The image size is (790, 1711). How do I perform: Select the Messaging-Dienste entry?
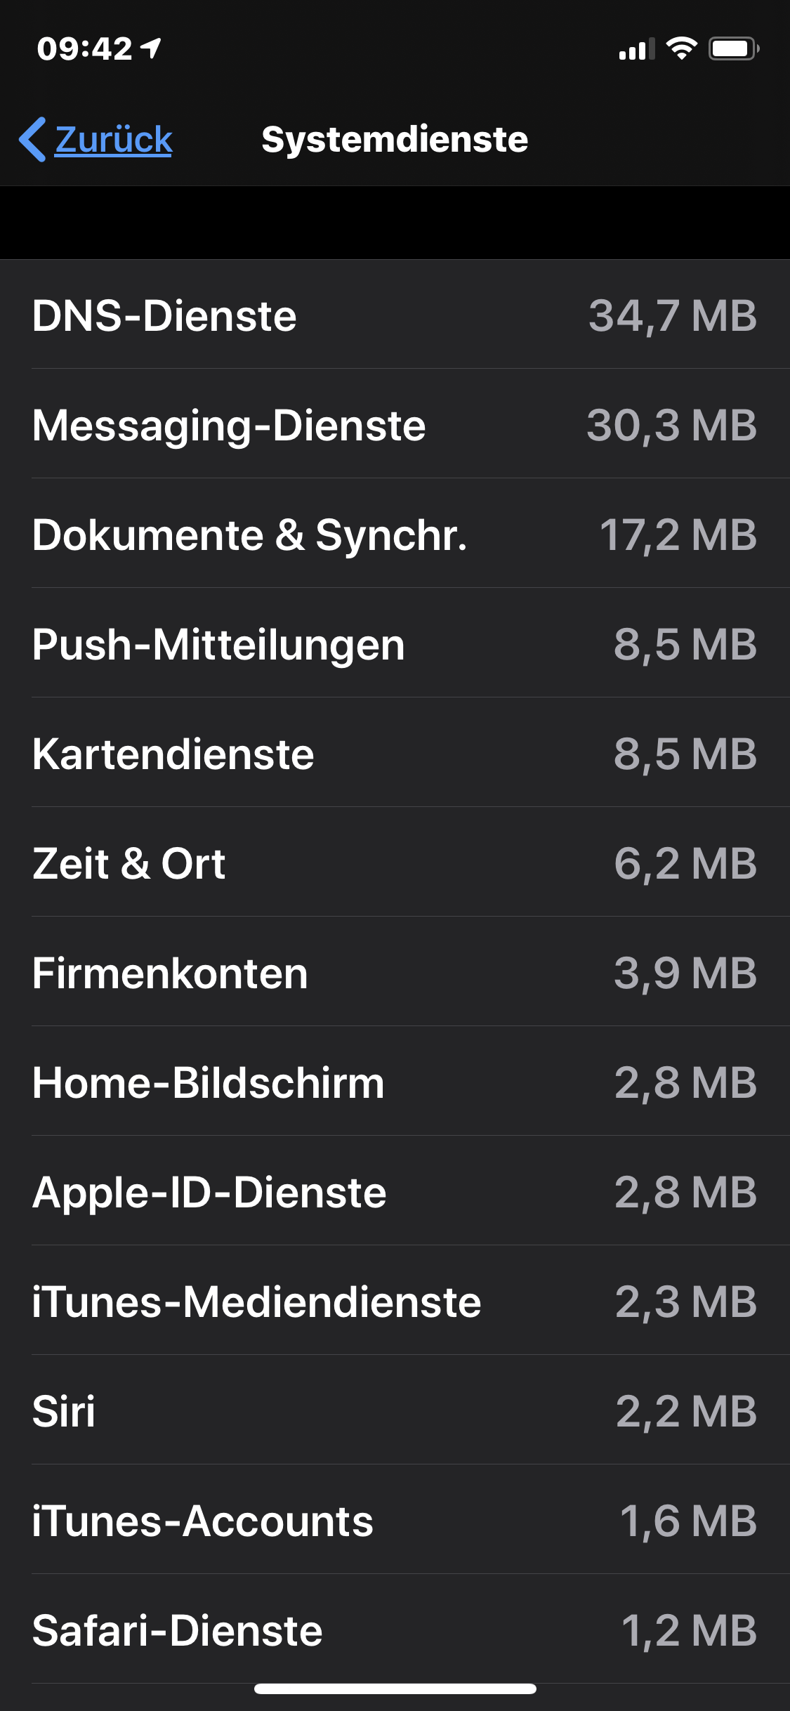(x=395, y=425)
